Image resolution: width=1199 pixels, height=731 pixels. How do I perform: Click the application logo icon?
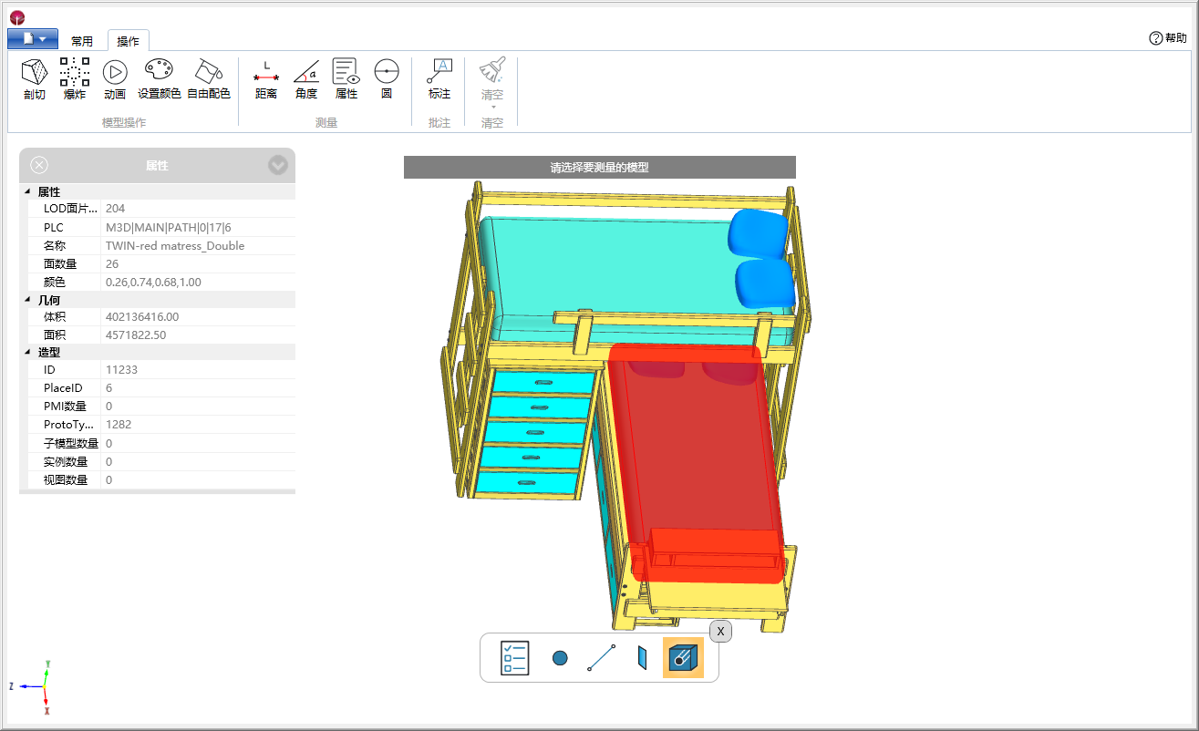tap(17, 17)
